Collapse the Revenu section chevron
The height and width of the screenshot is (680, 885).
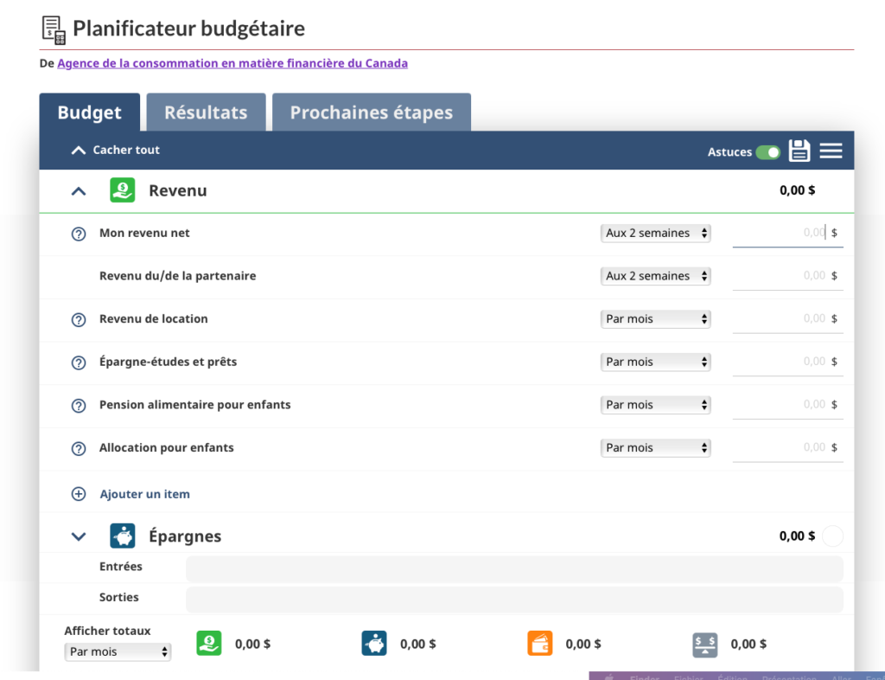click(x=78, y=190)
